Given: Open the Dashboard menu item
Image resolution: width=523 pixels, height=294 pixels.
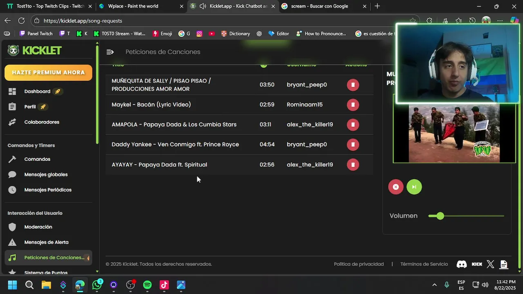Looking at the screenshot, I should click(37, 91).
